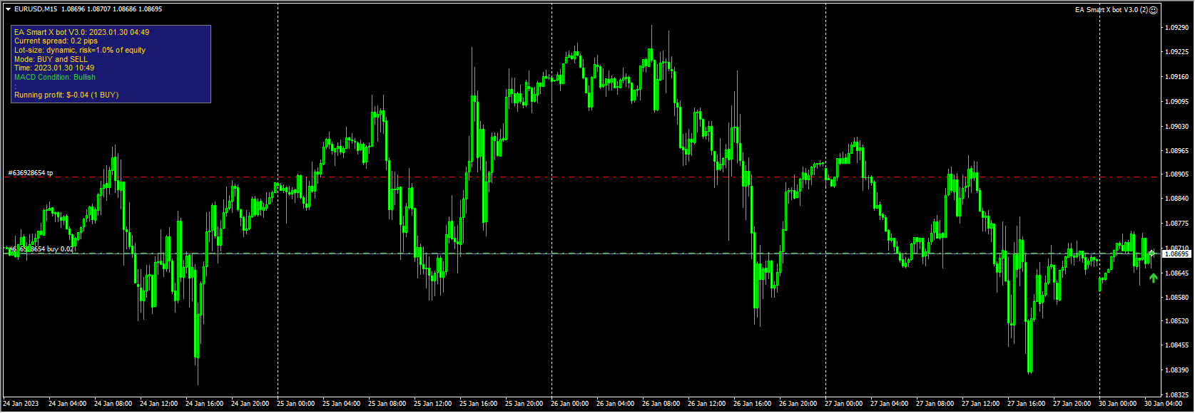Click the 1.08390 price scale label
The image size is (1195, 413).
(1176, 370)
